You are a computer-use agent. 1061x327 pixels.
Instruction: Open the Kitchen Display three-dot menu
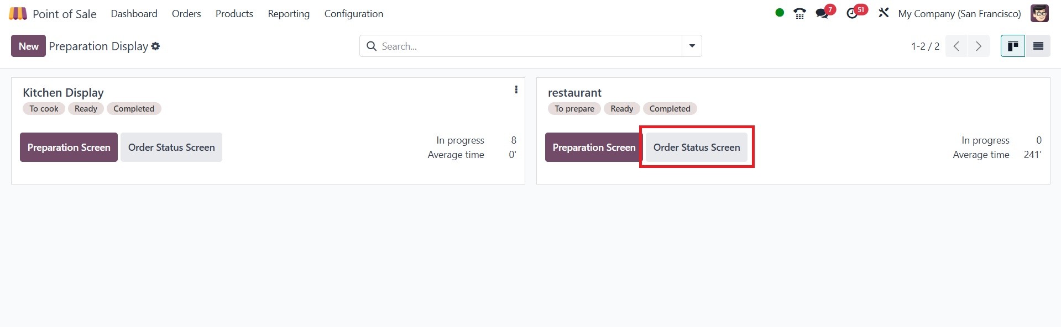tap(516, 89)
